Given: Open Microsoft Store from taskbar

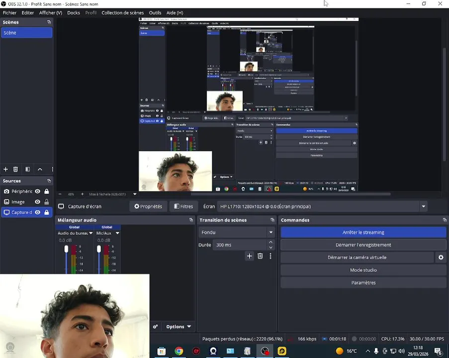Looking at the screenshot, I should (162, 351).
